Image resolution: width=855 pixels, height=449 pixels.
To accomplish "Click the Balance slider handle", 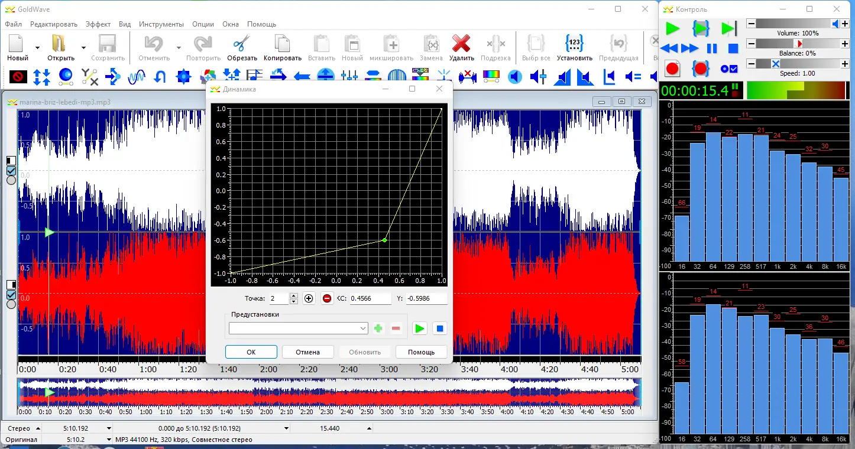I will 799,44.
